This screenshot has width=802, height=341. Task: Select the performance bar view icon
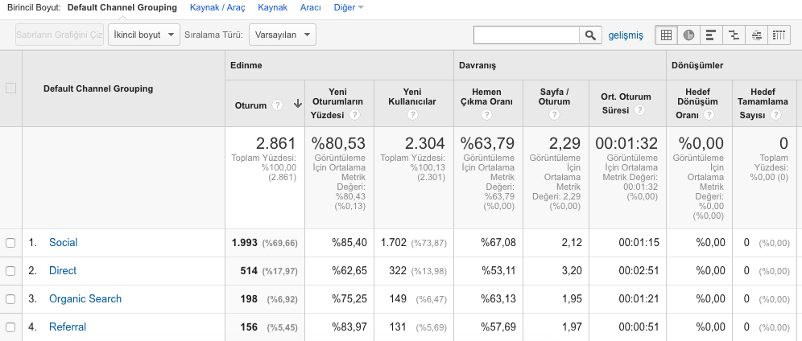click(x=711, y=35)
